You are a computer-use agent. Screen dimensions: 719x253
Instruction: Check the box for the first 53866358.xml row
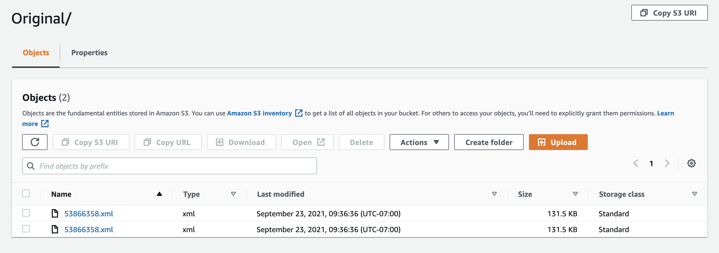click(26, 213)
